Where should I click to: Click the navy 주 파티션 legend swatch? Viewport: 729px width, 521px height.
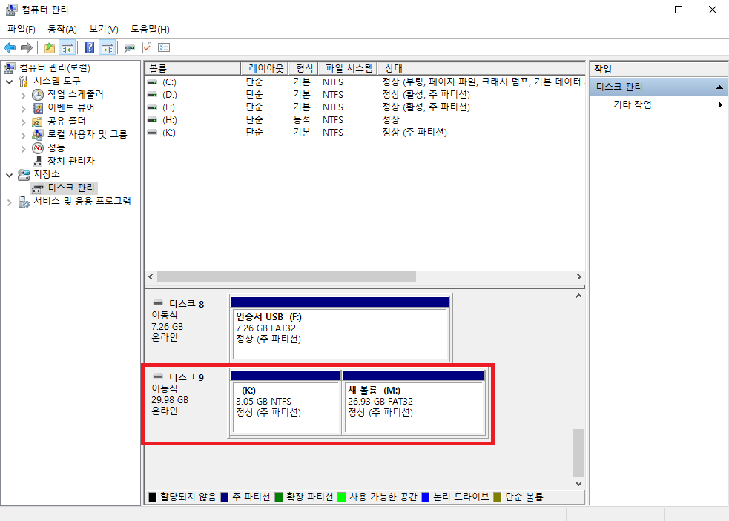(x=225, y=497)
